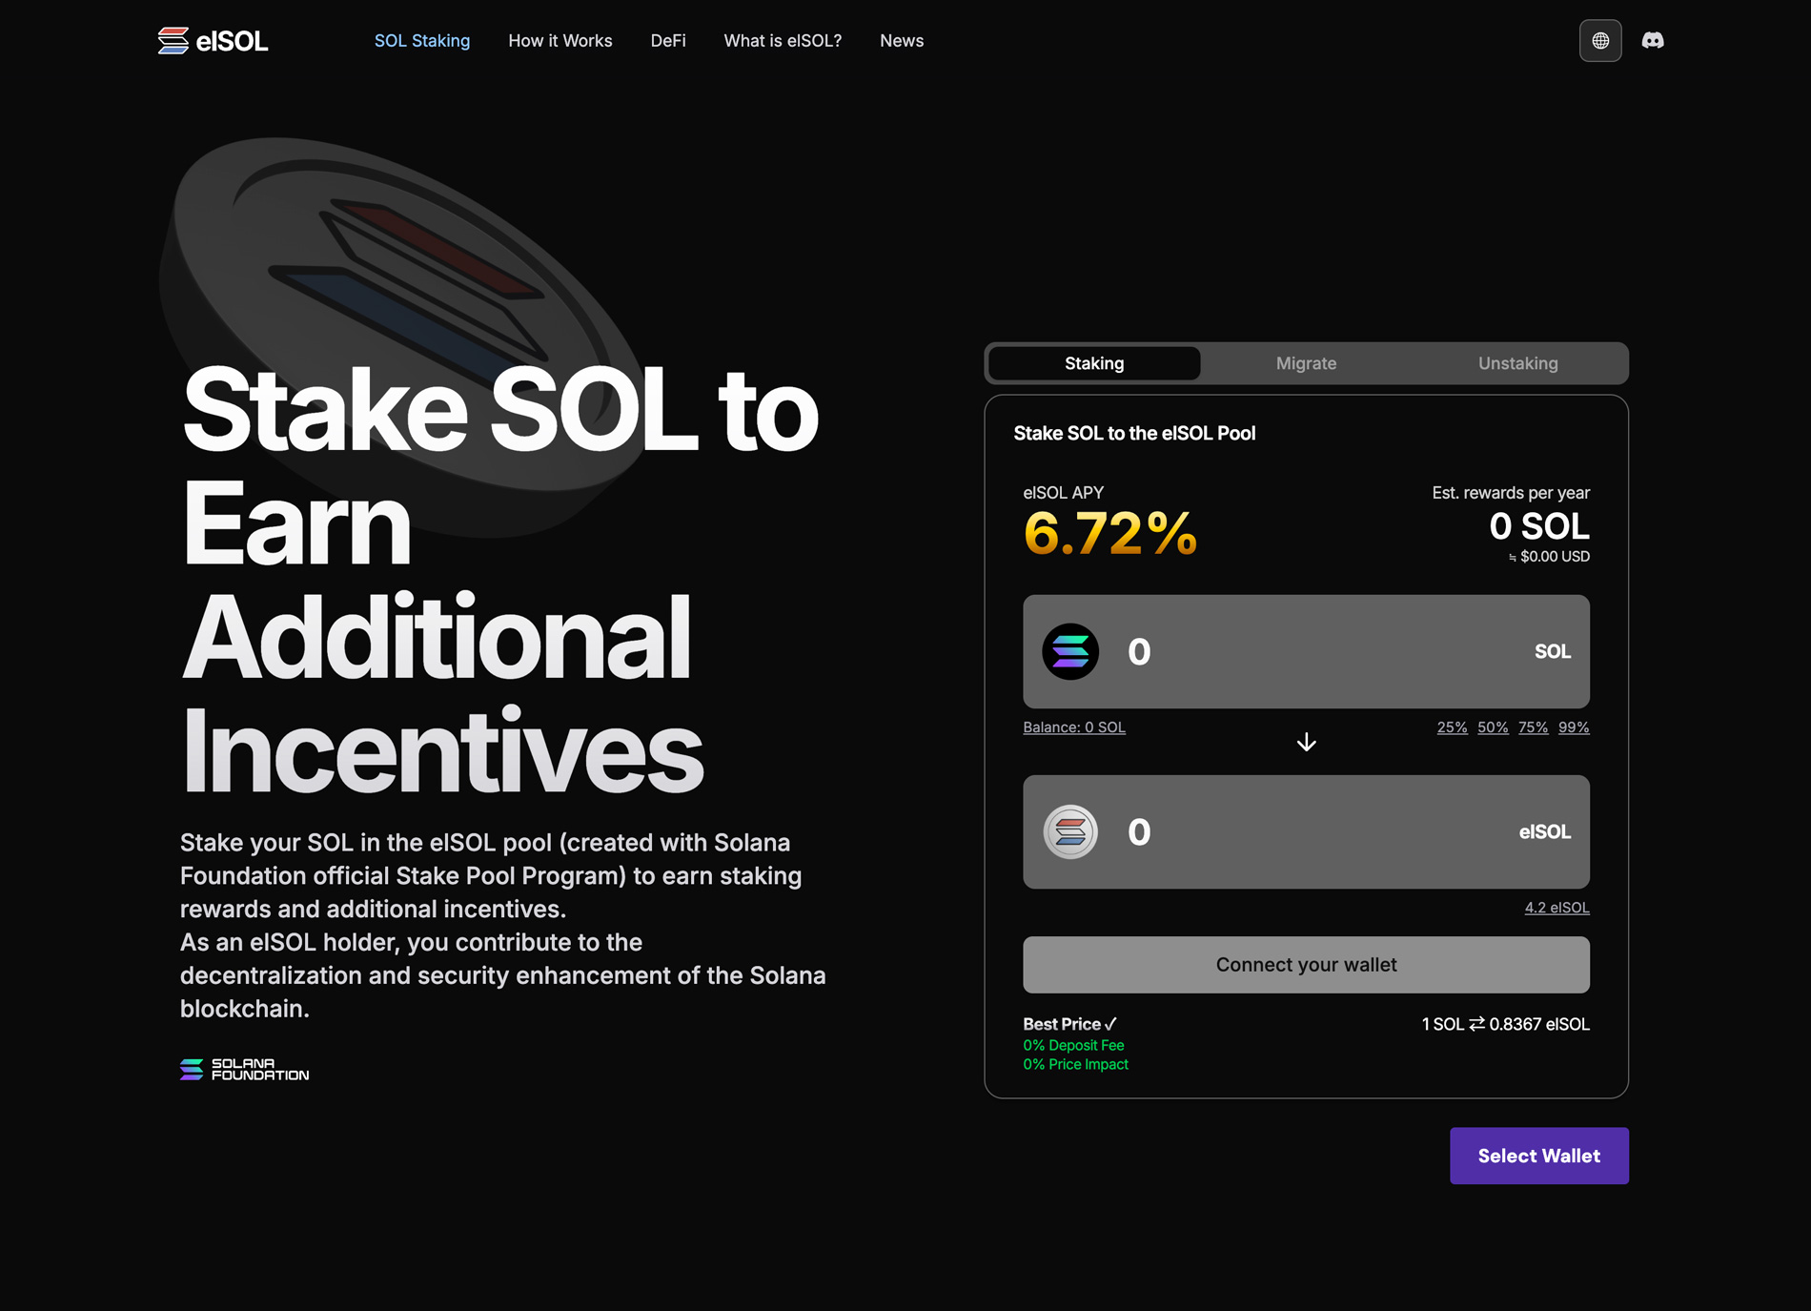Screen dimensions: 1811x1311
Task: Click the SOL amount input field
Action: tap(1315, 652)
